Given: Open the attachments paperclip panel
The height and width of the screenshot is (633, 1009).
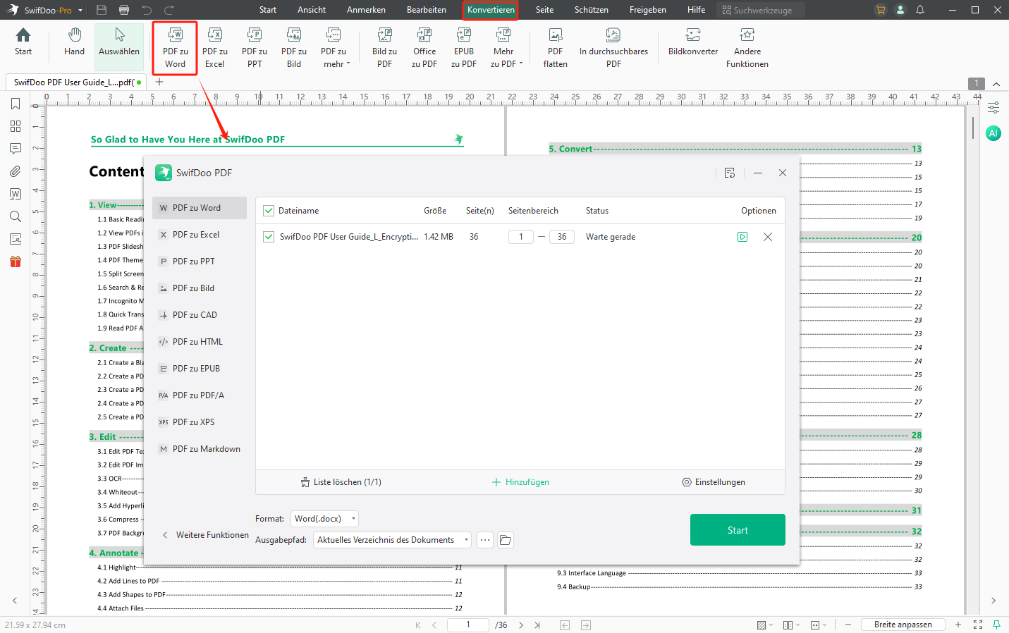Looking at the screenshot, I should click(x=16, y=171).
